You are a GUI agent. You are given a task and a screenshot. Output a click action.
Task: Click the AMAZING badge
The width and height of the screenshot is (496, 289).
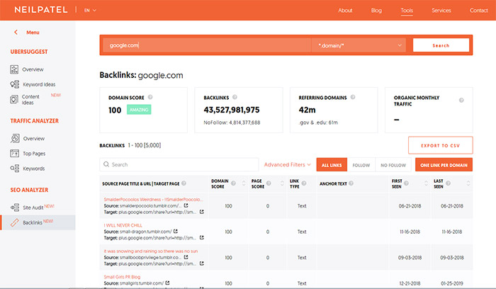point(139,110)
